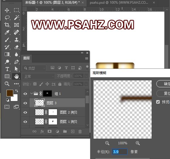Select the Dodge tool
The width and height of the screenshot is (170, 159).
[7, 62]
